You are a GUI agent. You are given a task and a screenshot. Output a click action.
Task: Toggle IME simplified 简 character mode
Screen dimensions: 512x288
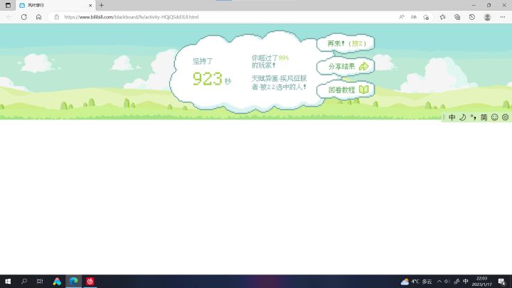[x=484, y=117]
